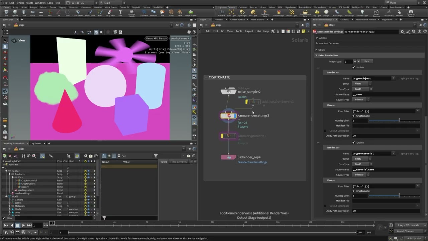This screenshot has height=241, width=428.
Task: Open Format dropdown for CryptoObject
Action: point(362,84)
